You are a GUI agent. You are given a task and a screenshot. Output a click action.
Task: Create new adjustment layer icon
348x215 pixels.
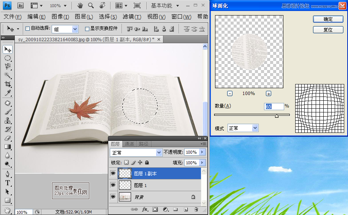click(x=166, y=209)
